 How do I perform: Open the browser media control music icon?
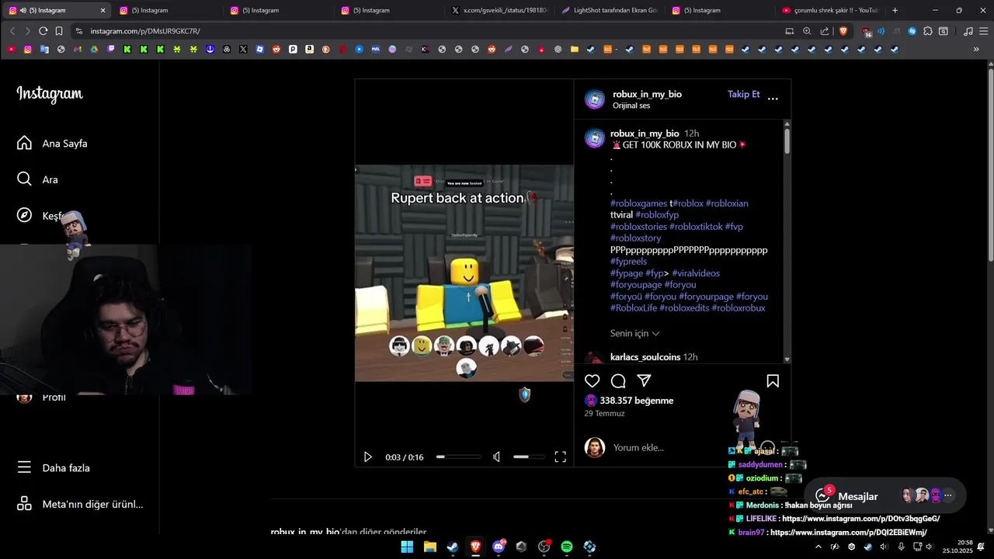pyautogui.click(x=968, y=31)
